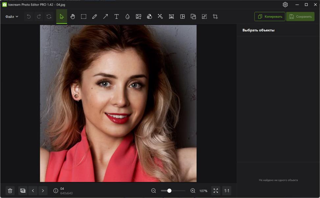This screenshot has height=198, width=320.
Task: Reset all changes with circular arrows icon
Action: pos(49,16)
